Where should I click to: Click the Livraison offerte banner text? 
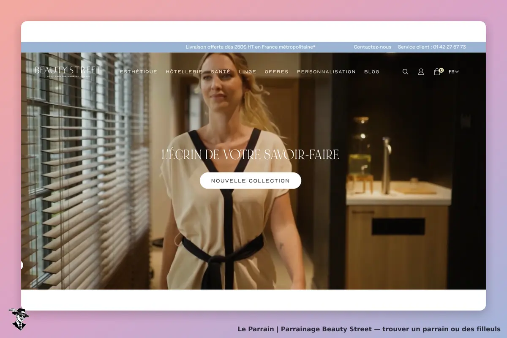[x=251, y=47]
